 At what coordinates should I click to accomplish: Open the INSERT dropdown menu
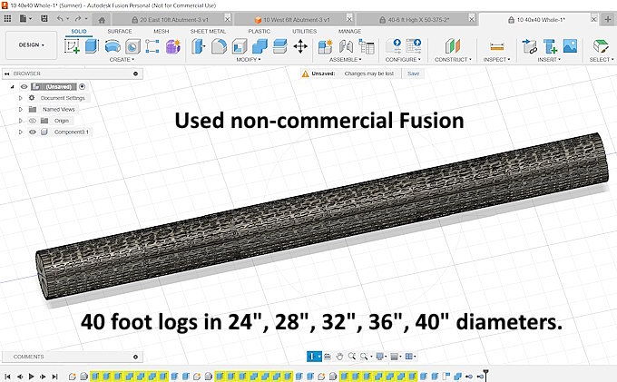pos(549,59)
